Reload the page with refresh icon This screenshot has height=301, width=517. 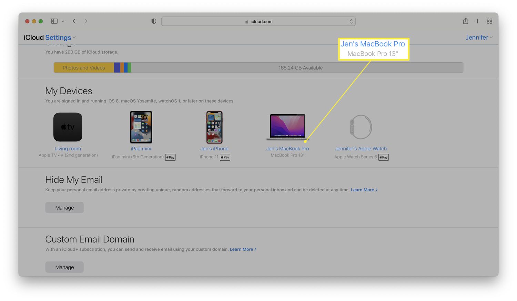pyautogui.click(x=351, y=22)
